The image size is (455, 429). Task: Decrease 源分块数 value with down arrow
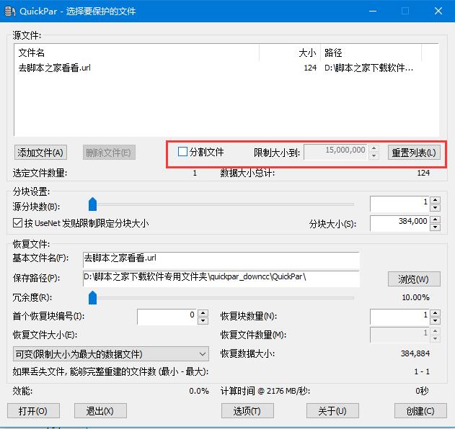click(435, 208)
